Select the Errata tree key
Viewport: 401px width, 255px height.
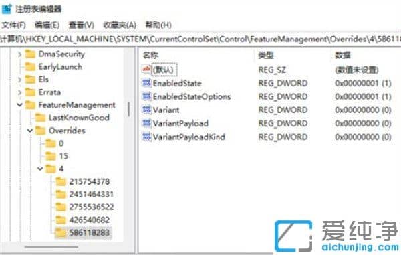pos(49,92)
